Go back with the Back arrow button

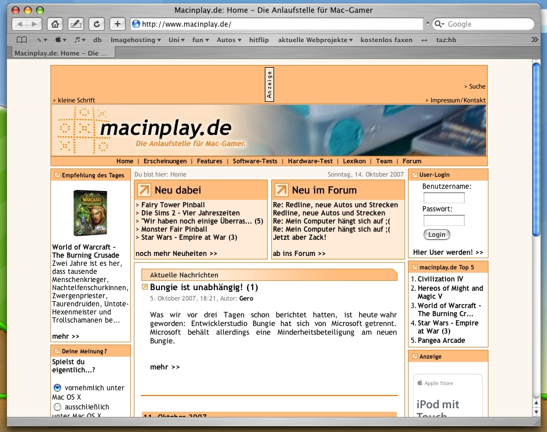20,24
